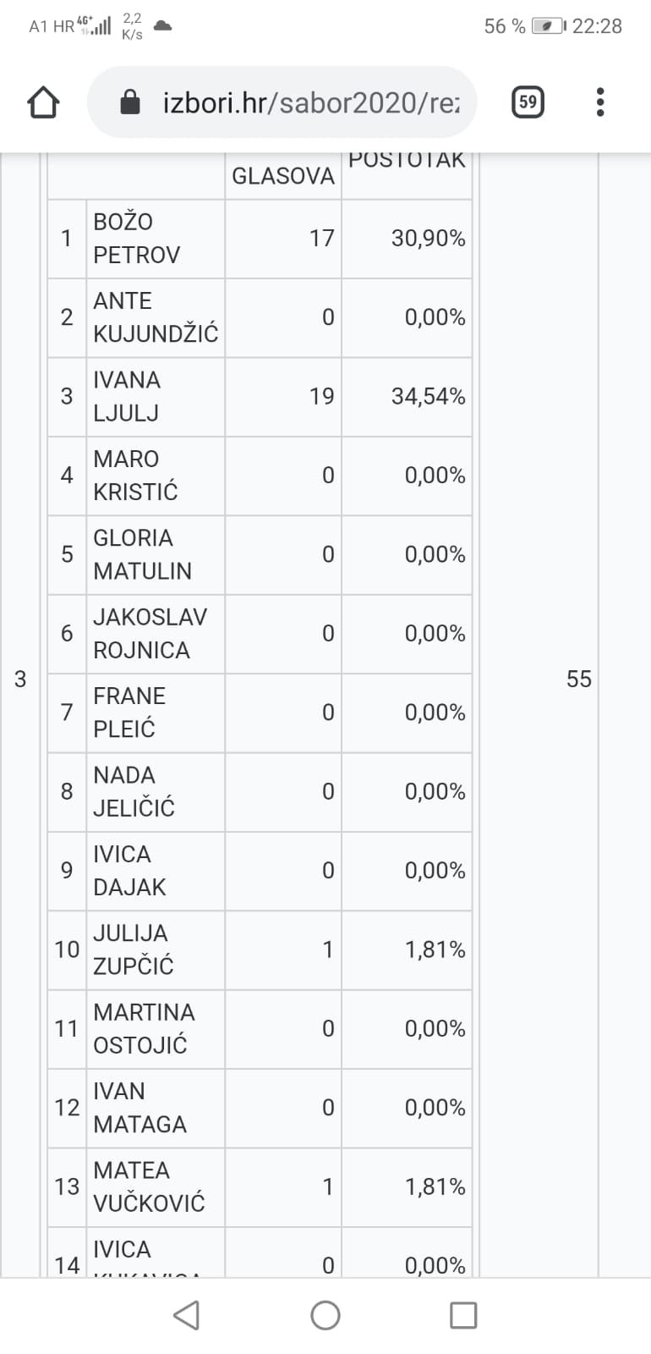Tap ANTE KUJUNDŽIĆ in the list
The image size is (651, 1354).
156,317
